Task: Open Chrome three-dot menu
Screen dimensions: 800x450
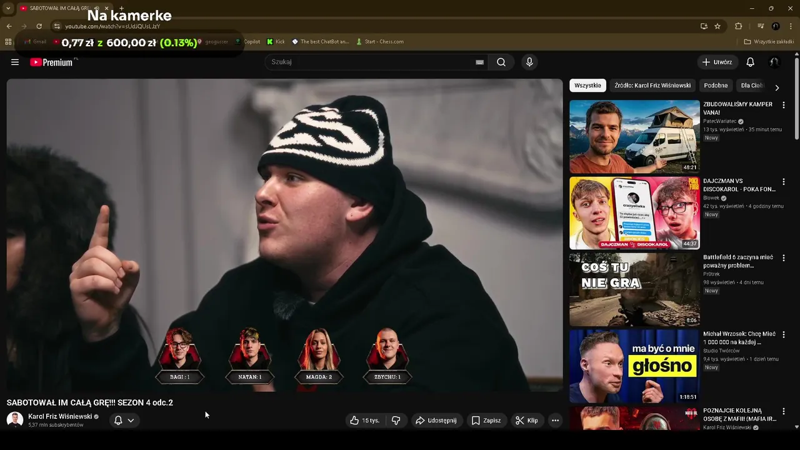Action: [x=791, y=26]
